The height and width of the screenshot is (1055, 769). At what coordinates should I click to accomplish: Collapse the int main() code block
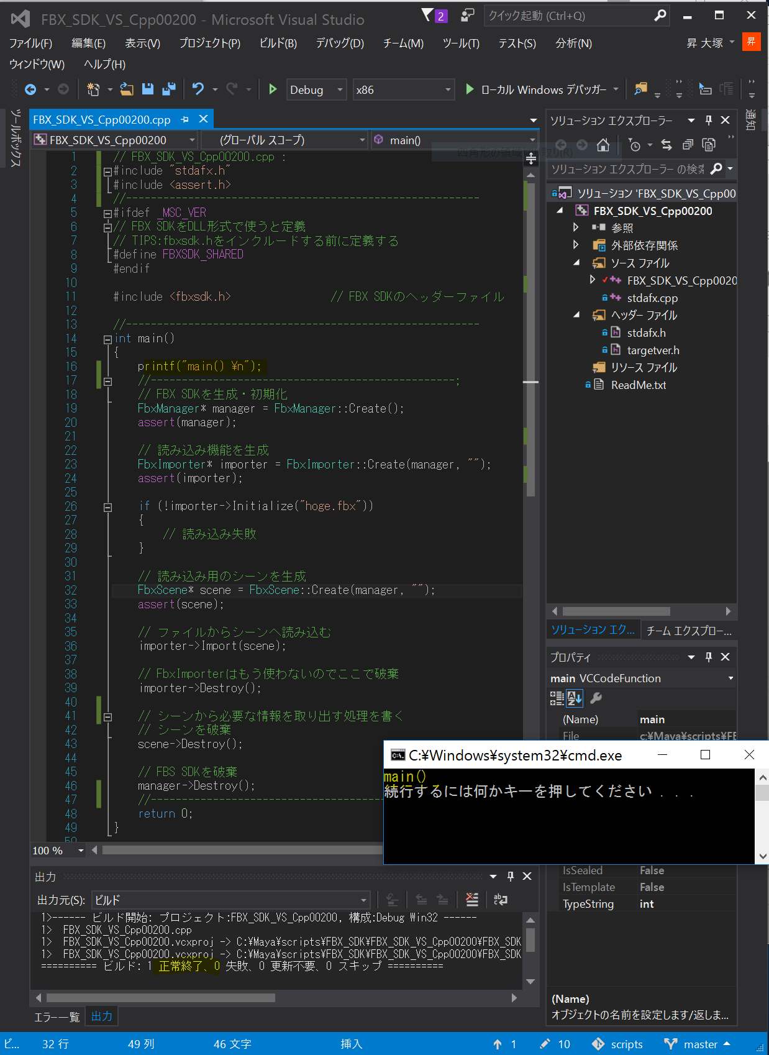[x=107, y=339]
